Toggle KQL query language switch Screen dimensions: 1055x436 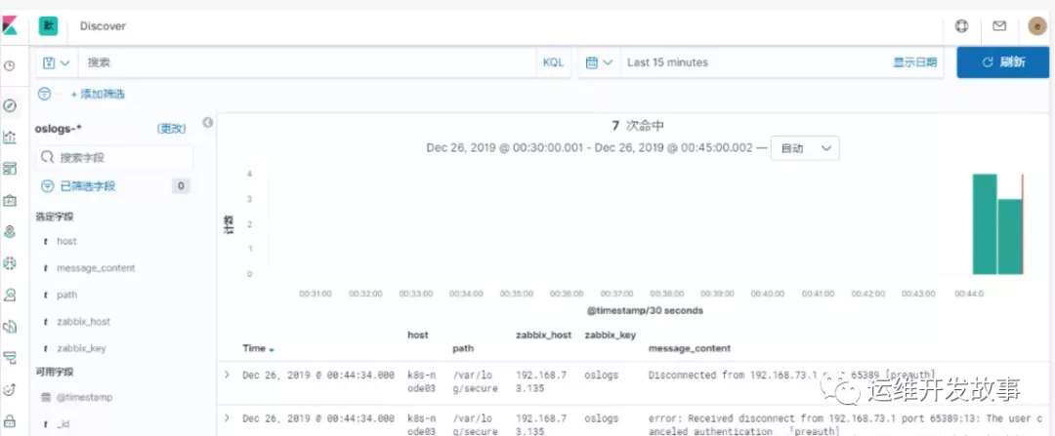(x=553, y=62)
